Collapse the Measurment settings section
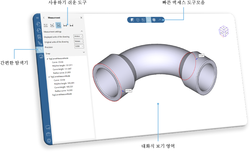250x152 pixels. click(82, 31)
